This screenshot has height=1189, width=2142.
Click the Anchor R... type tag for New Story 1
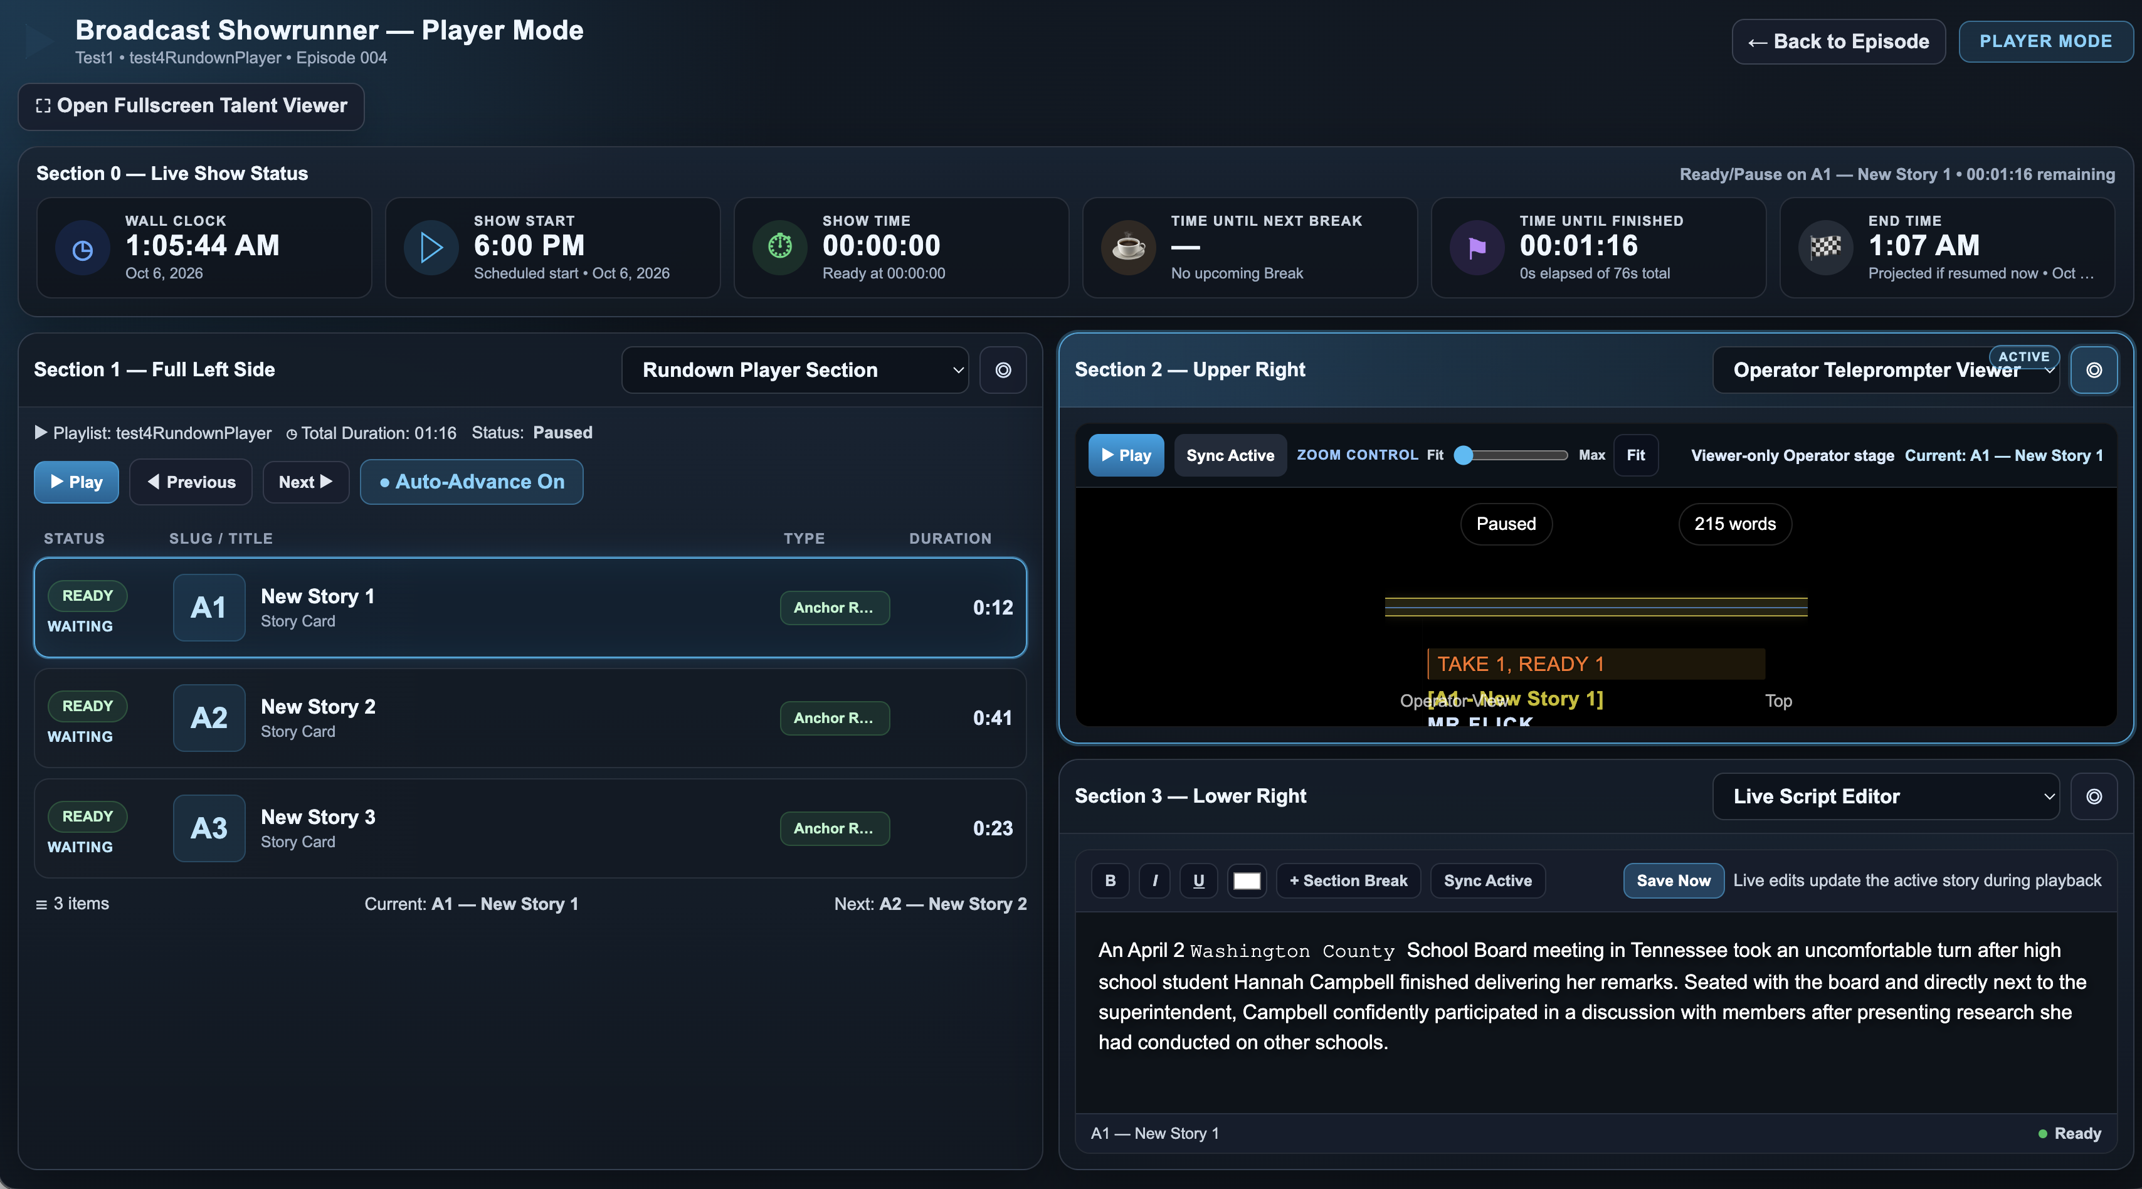coord(834,608)
